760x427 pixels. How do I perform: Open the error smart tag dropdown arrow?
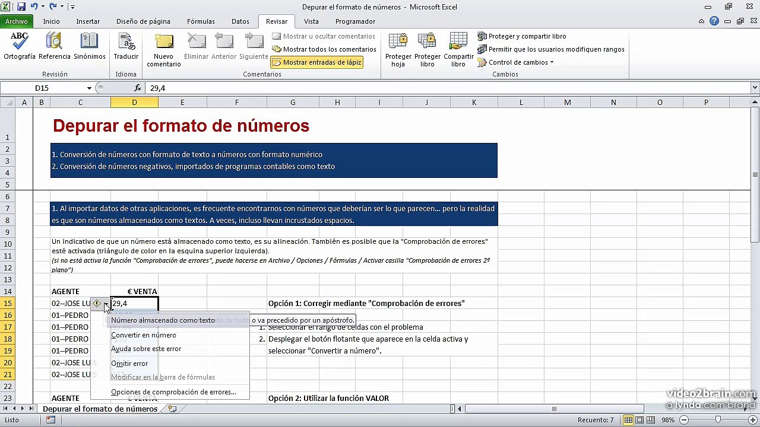tap(106, 304)
